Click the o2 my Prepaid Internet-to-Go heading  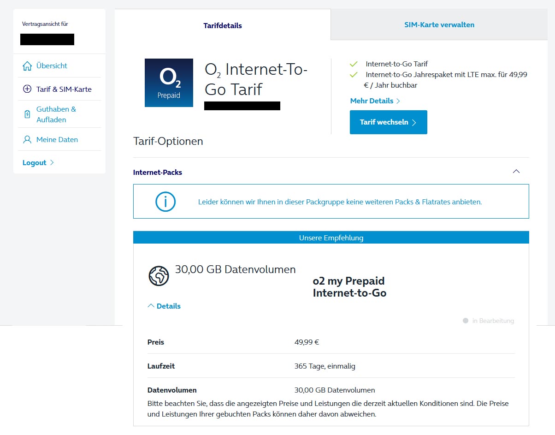coord(349,287)
